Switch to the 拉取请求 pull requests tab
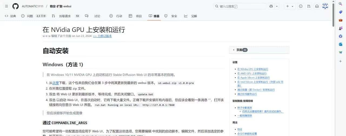The width and height of the screenshot is (346, 136). pyautogui.click(x=66, y=16)
